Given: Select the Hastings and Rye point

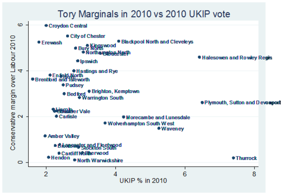Looking at the screenshot, I should (x=74, y=71).
